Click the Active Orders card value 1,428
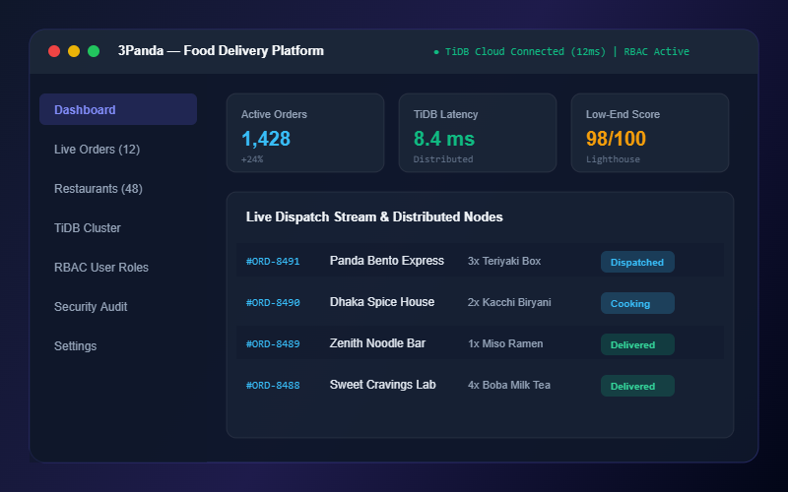 266,139
